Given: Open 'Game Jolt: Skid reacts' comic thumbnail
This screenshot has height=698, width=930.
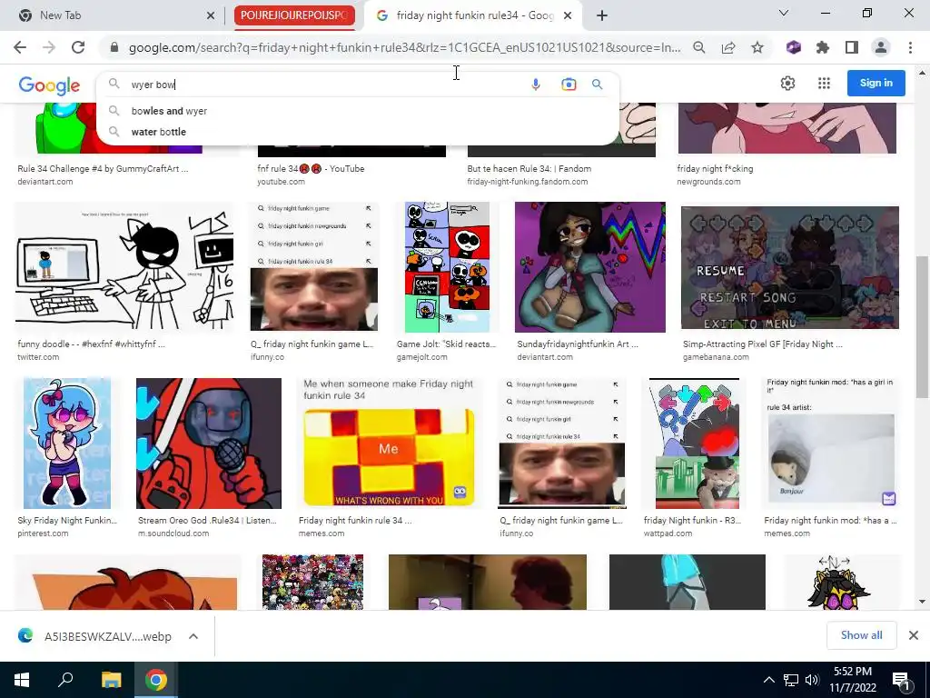Looking at the screenshot, I should (447, 267).
